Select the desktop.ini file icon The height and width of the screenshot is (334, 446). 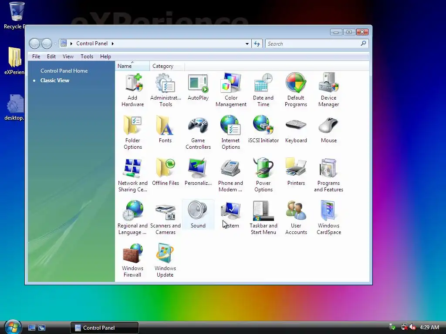(14, 107)
